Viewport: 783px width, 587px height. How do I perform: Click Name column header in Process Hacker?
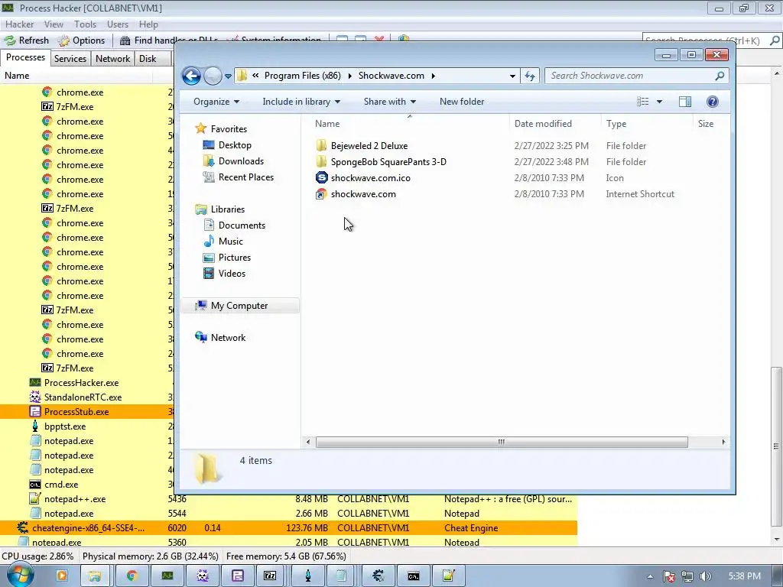click(x=76, y=76)
